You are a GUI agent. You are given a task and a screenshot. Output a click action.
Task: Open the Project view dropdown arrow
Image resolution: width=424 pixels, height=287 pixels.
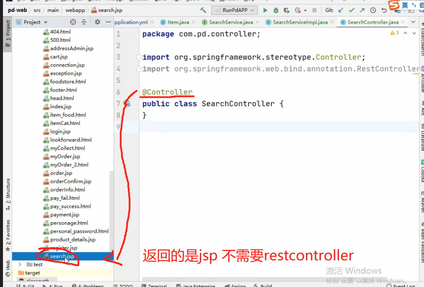(x=46, y=22)
